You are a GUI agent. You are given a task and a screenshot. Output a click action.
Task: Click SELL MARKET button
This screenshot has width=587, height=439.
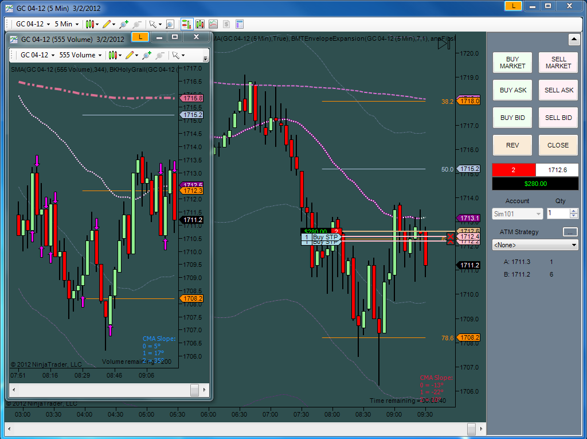[x=558, y=63]
